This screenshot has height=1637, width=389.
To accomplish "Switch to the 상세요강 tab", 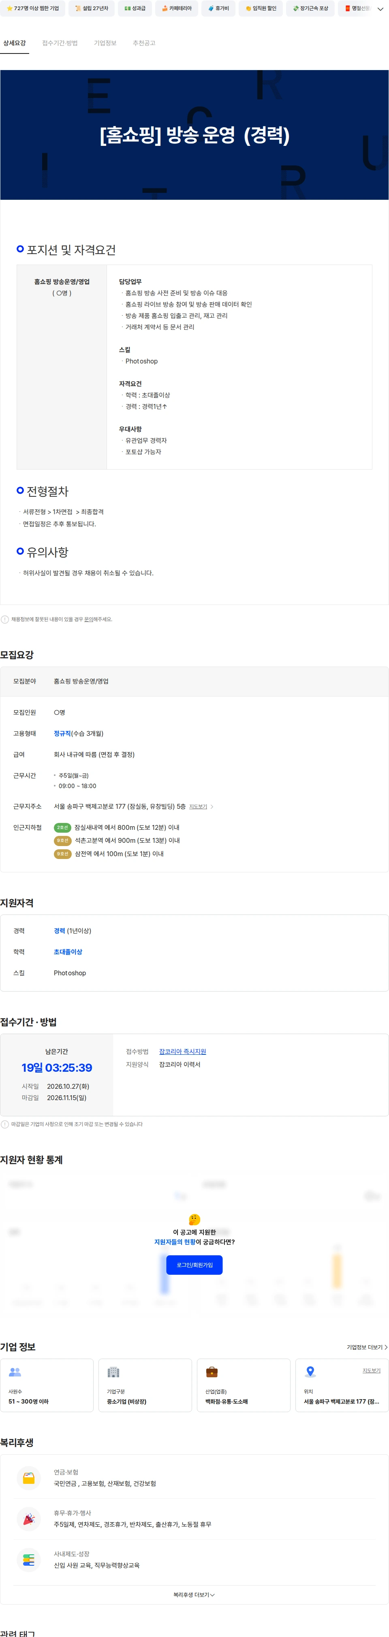I will tap(15, 43).
